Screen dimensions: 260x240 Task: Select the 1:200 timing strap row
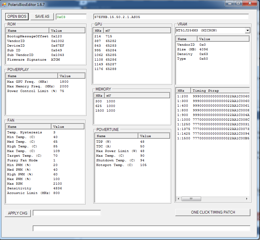213,96
